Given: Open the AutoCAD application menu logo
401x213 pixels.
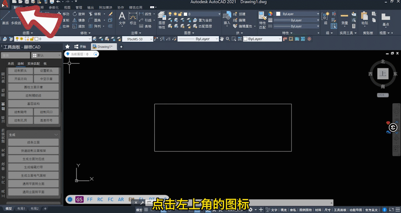Looking at the screenshot, I should (5, 4).
